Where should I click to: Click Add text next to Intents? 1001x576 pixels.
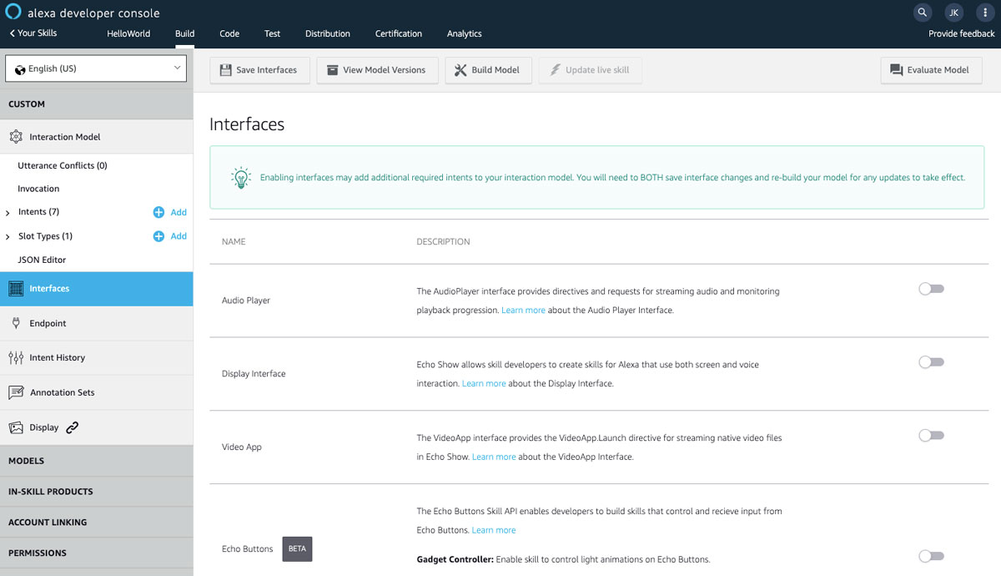179,212
